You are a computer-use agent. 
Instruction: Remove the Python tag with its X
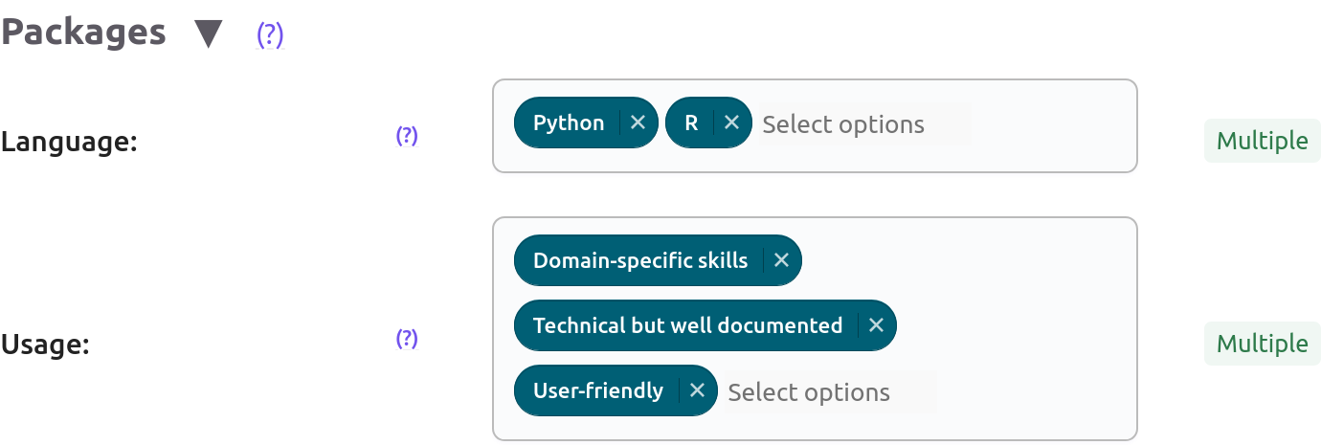[638, 122]
